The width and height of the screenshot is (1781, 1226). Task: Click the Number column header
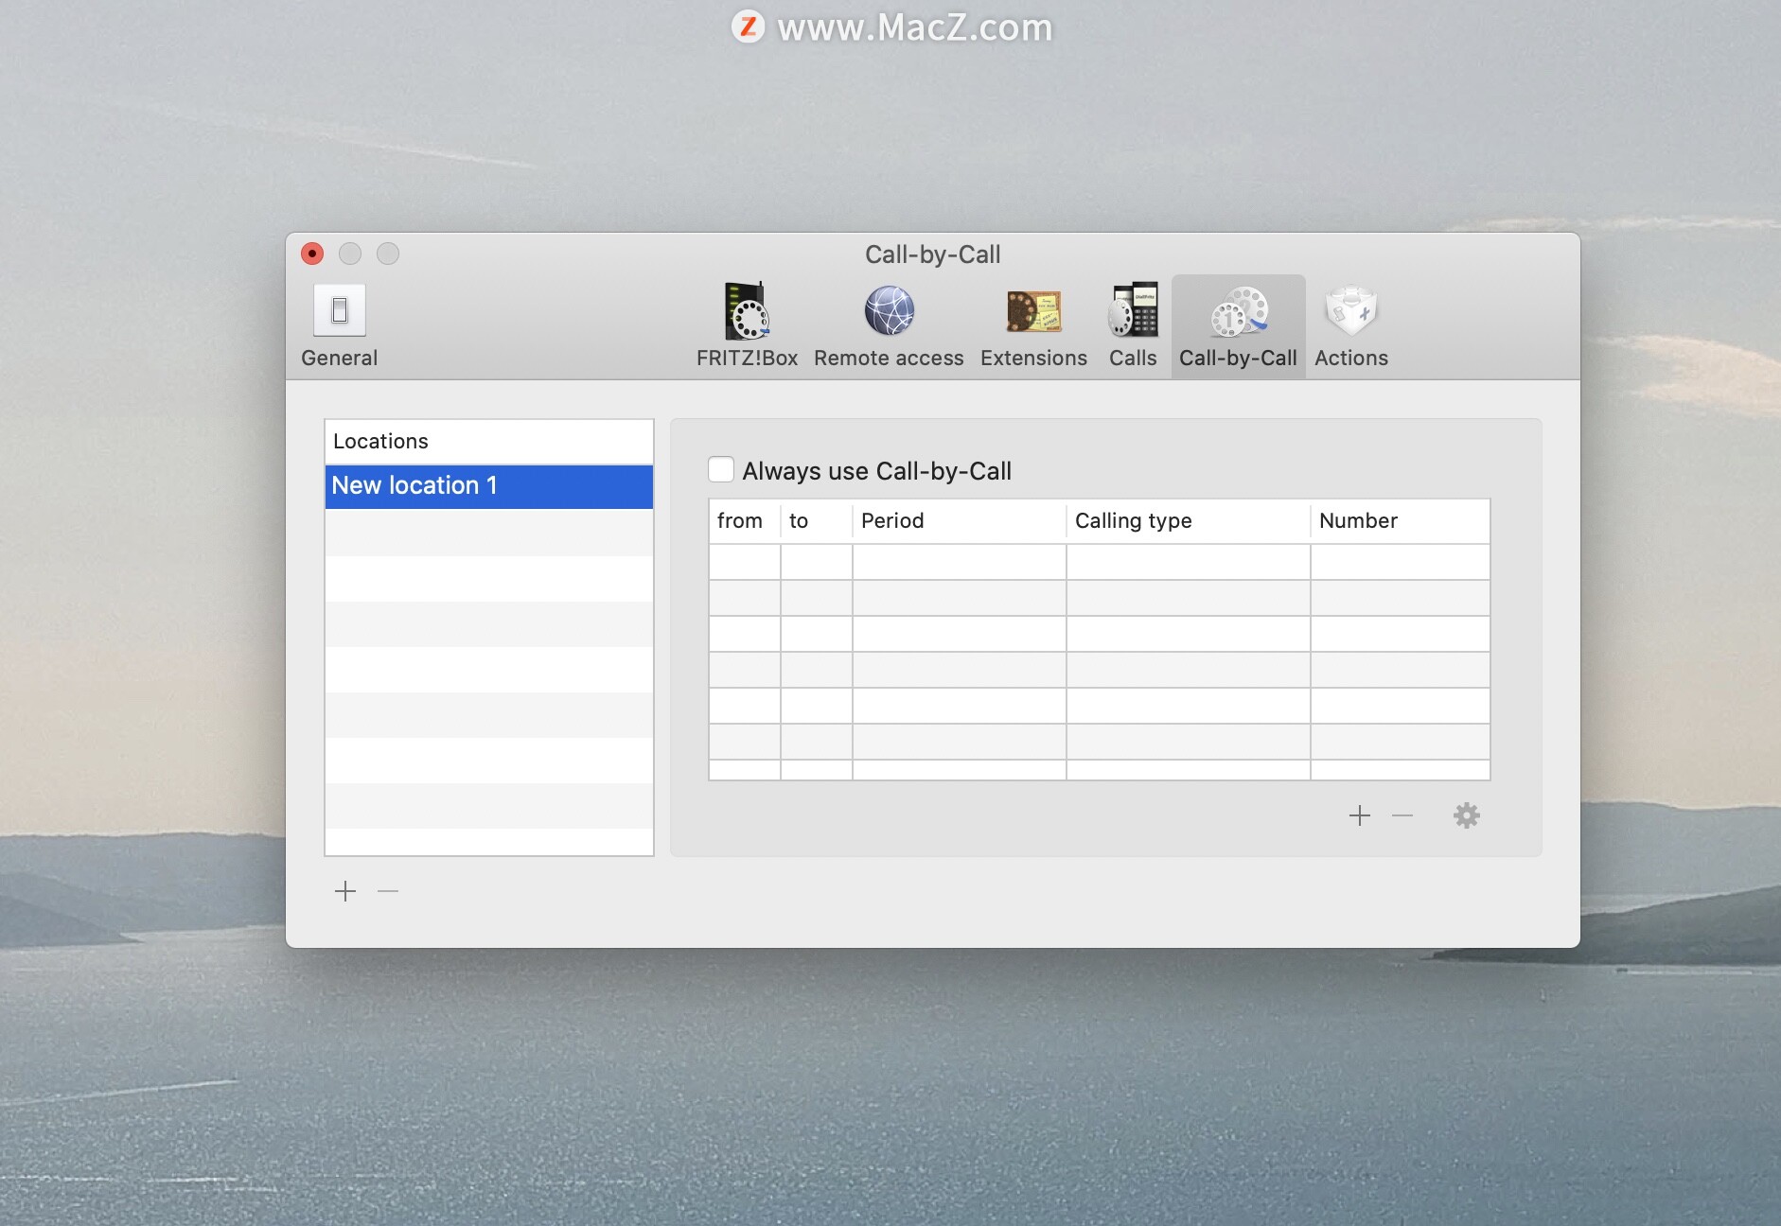1401,521
